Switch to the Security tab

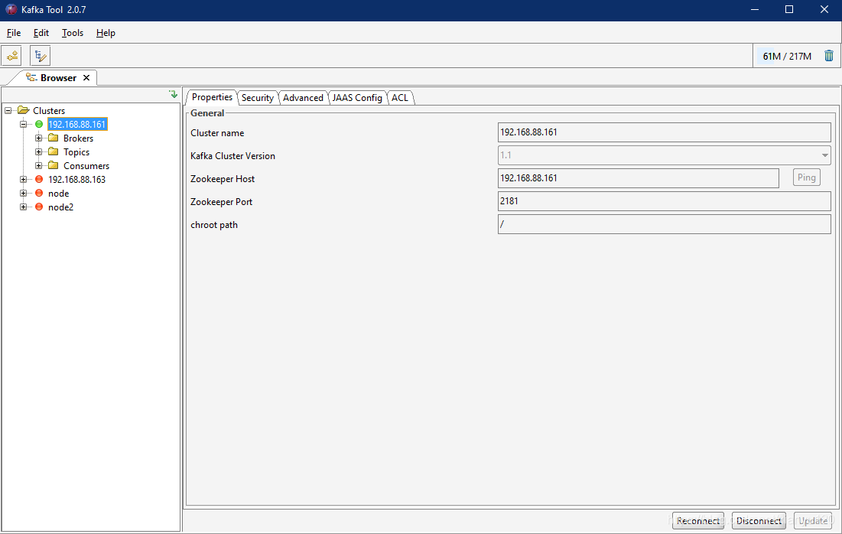[257, 98]
